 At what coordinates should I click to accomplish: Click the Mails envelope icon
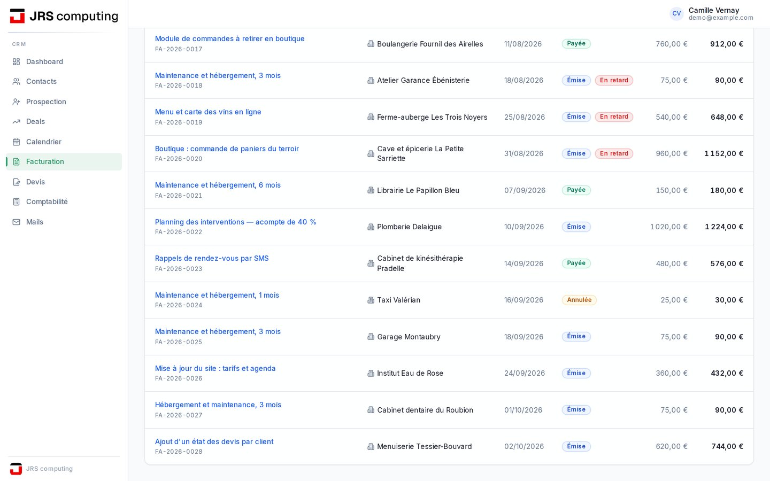[x=17, y=222]
